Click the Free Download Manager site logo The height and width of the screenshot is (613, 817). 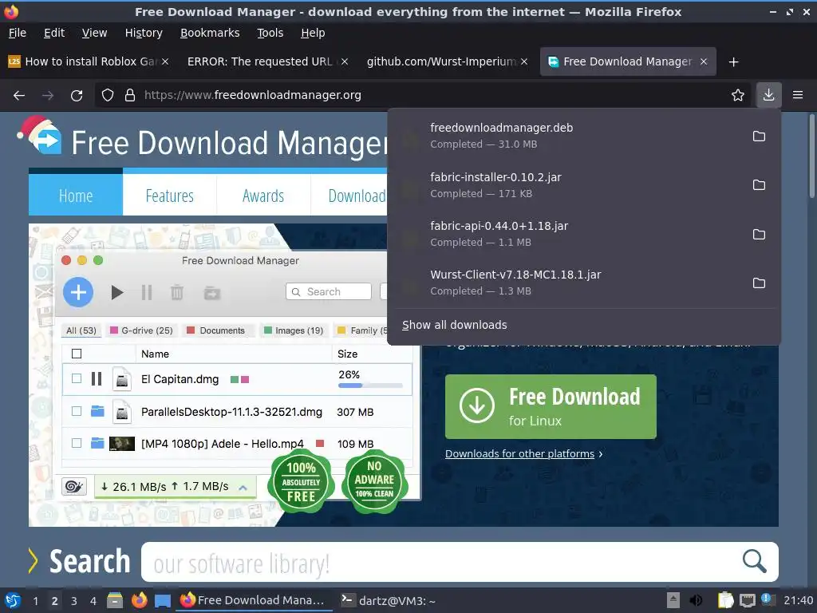click(40, 136)
